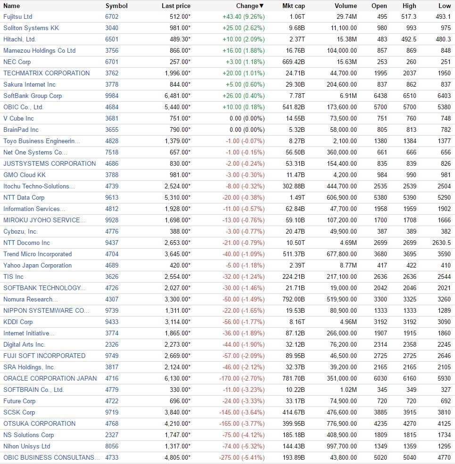455x464 pixels.
Task: Open OBIC BUSINESS CONSULTANTS link
Action: (x=51, y=457)
